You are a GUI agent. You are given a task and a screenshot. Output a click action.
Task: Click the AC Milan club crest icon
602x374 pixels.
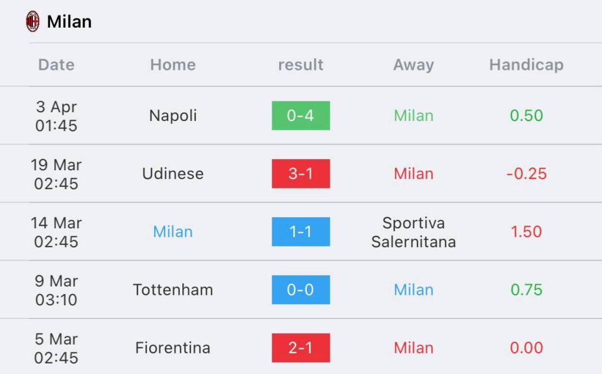[x=33, y=22]
